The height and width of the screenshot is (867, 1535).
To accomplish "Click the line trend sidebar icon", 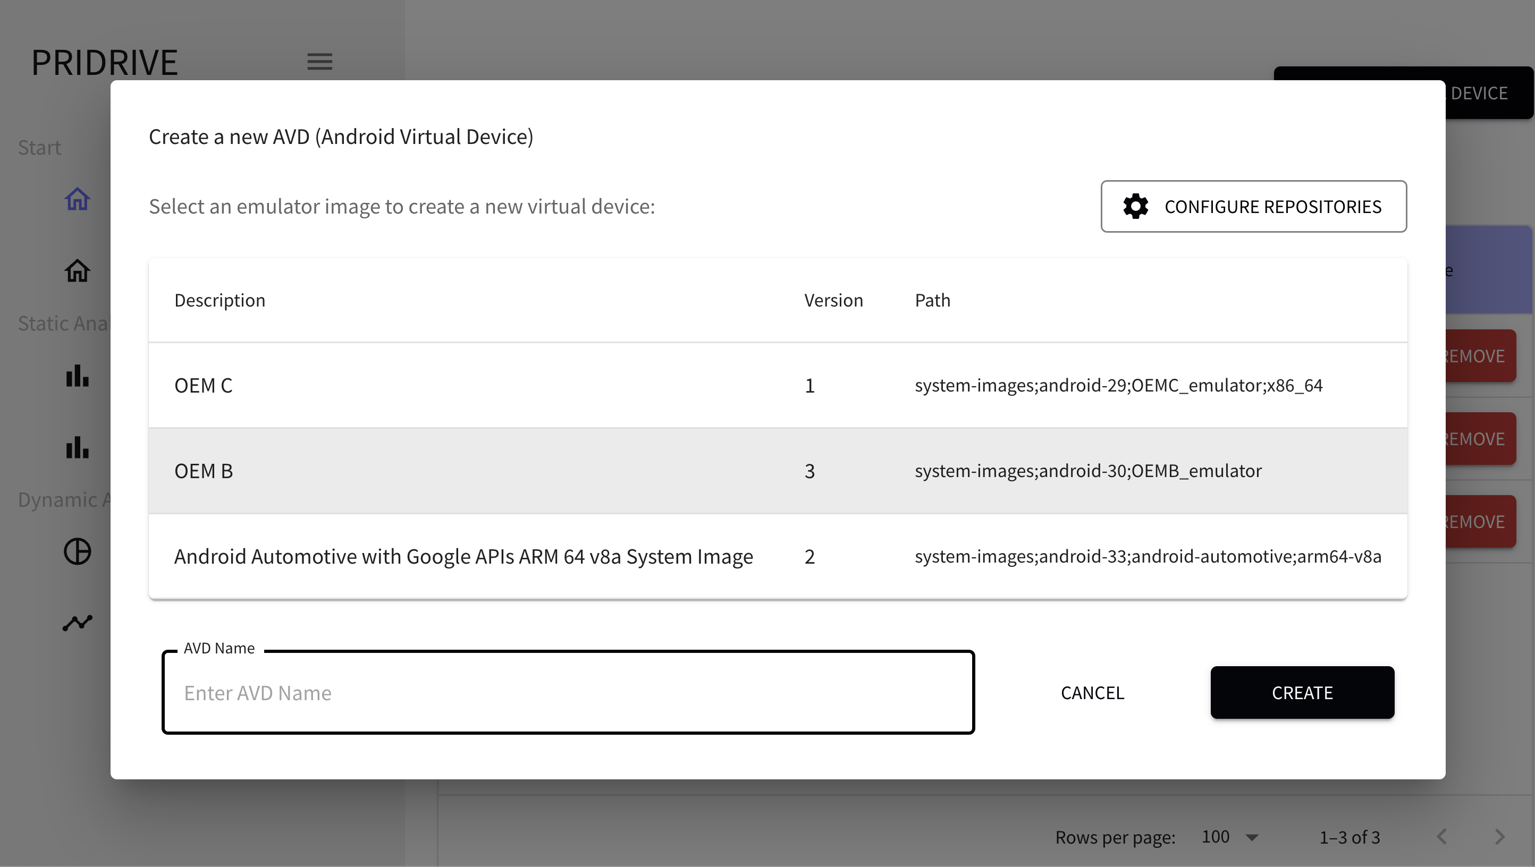I will (x=78, y=623).
